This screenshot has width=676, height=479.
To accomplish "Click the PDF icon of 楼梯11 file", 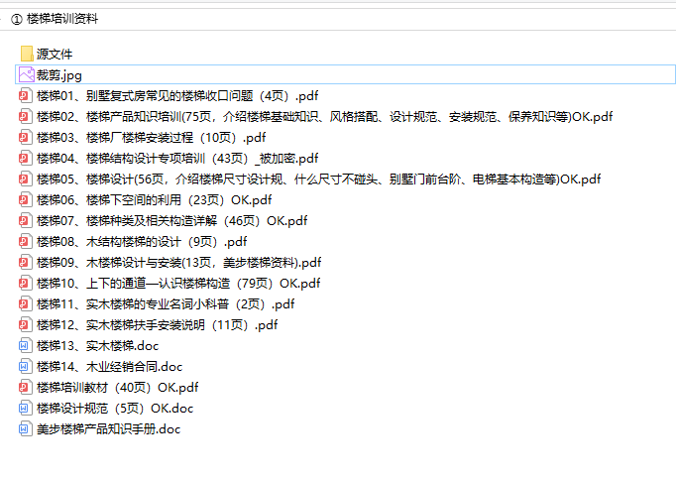I will (x=26, y=303).
